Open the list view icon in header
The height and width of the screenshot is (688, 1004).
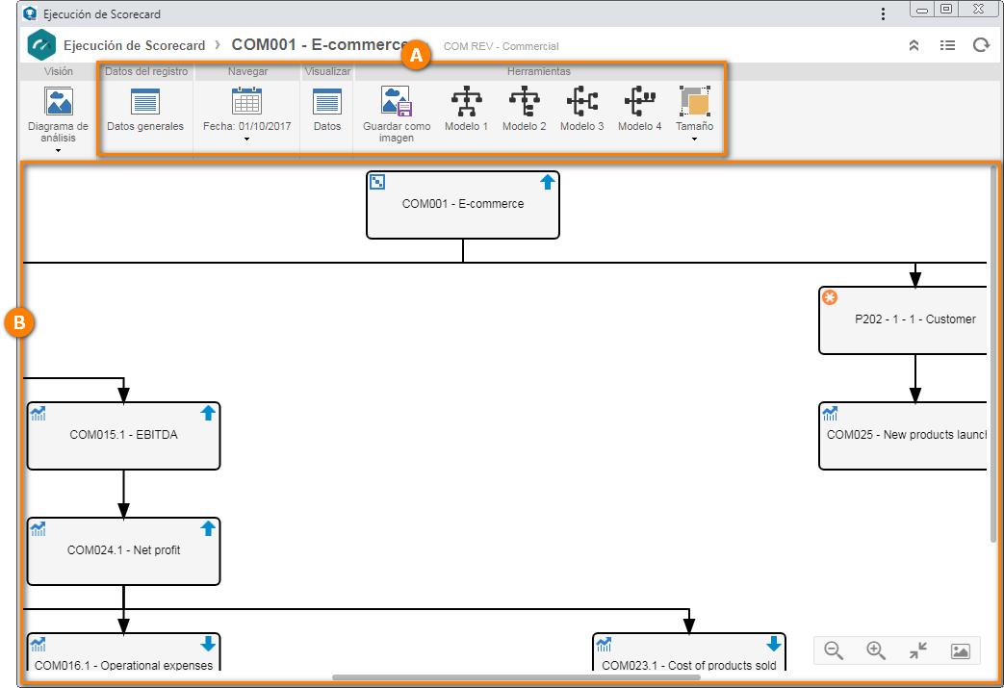coord(947,45)
